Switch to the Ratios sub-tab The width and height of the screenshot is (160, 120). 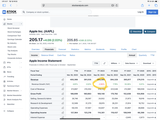pyautogui.click(x=72, y=55)
